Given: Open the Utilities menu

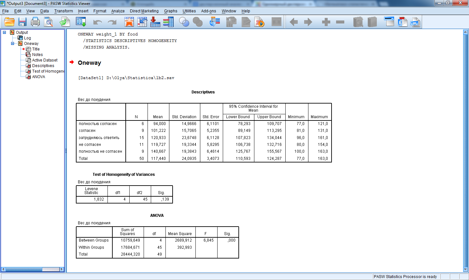Looking at the screenshot, I should coord(189,11).
